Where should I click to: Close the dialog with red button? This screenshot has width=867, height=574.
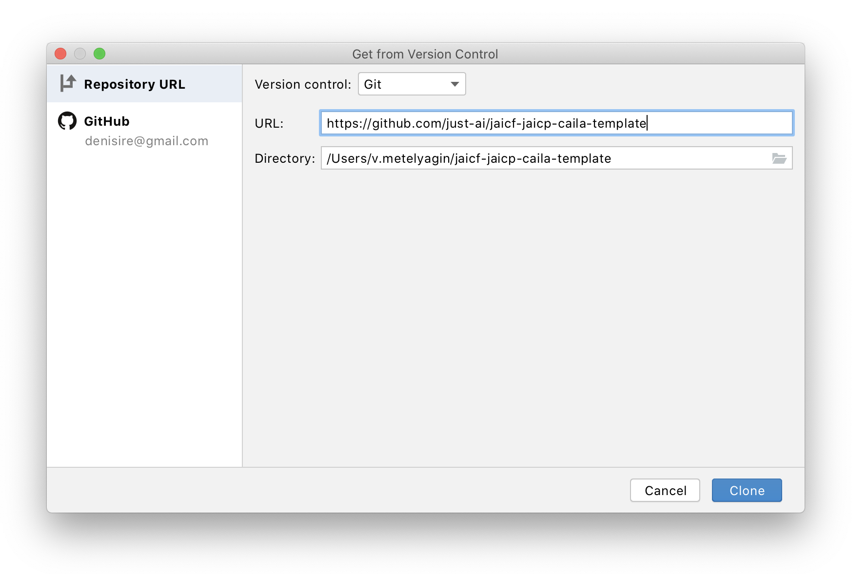click(x=60, y=54)
